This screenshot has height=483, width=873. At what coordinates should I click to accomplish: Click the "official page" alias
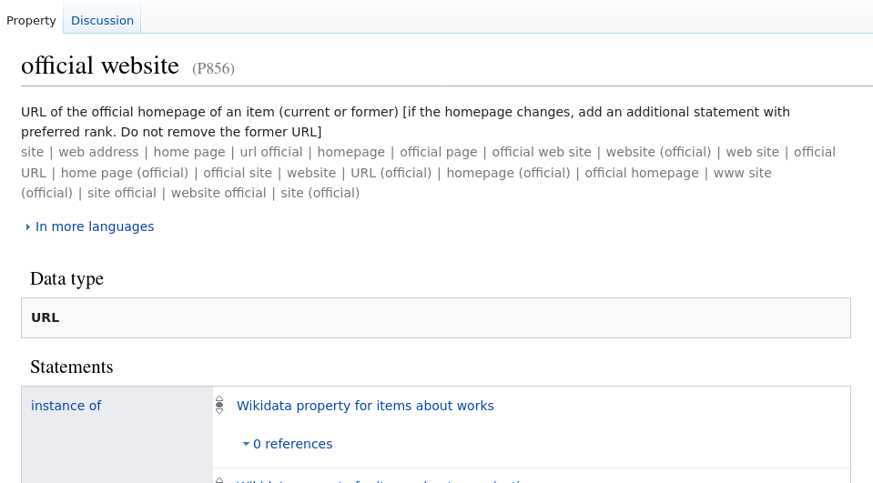(438, 152)
